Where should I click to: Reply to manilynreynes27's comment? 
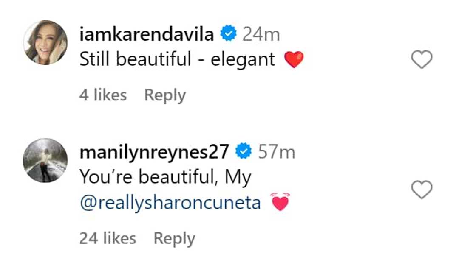(174, 238)
